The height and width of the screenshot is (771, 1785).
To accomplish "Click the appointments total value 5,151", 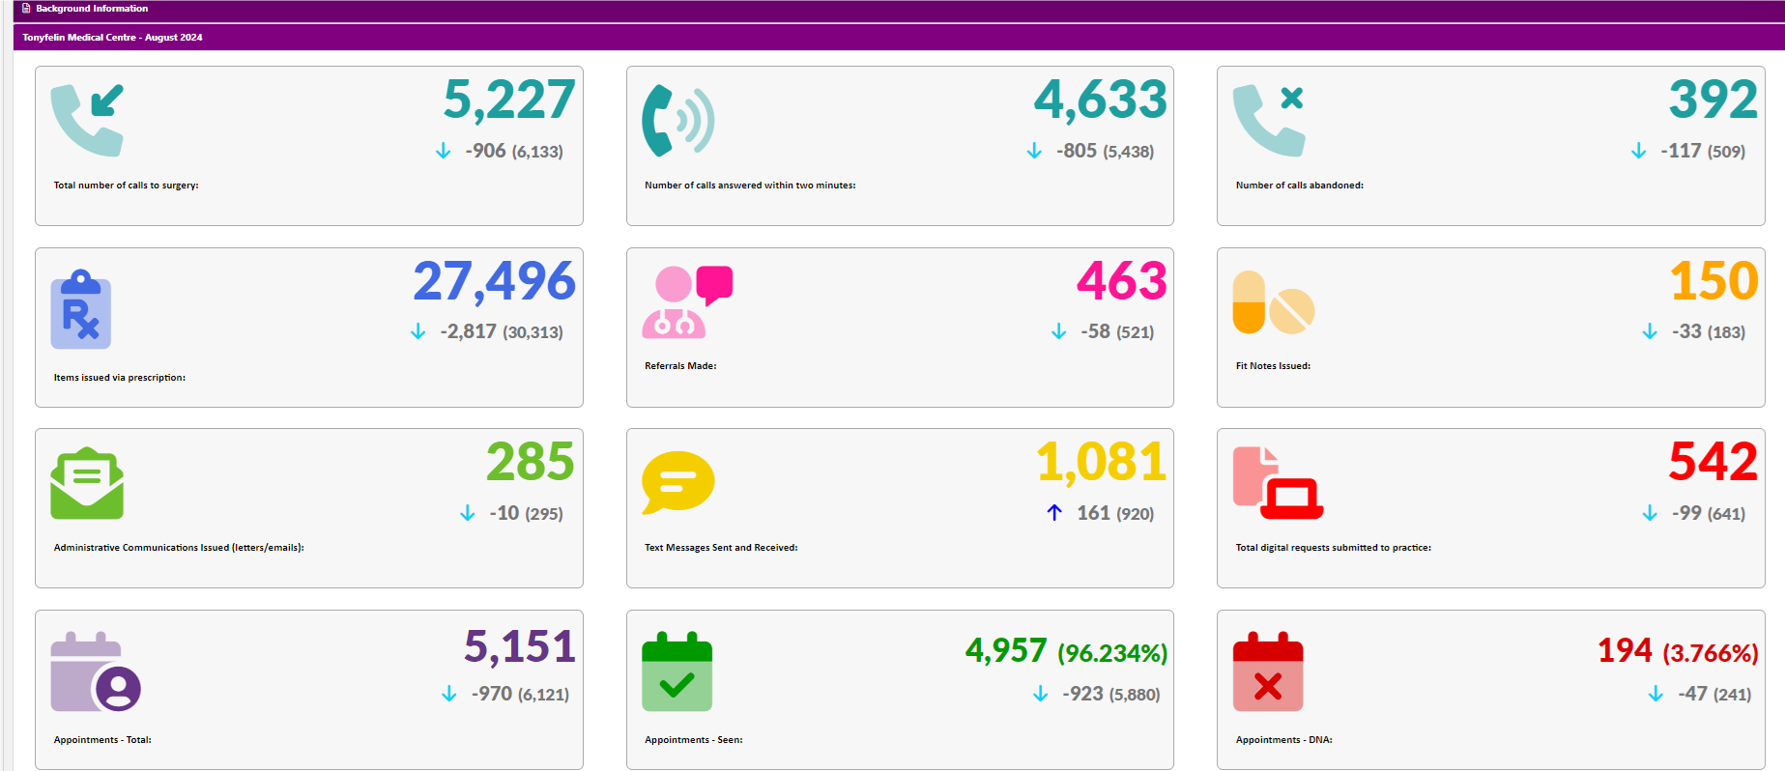I will pyautogui.click(x=520, y=646).
